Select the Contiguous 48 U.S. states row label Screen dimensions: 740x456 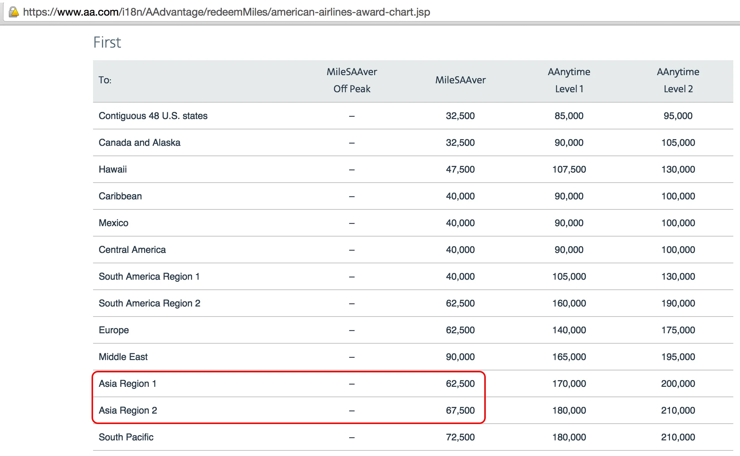coord(153,116)
